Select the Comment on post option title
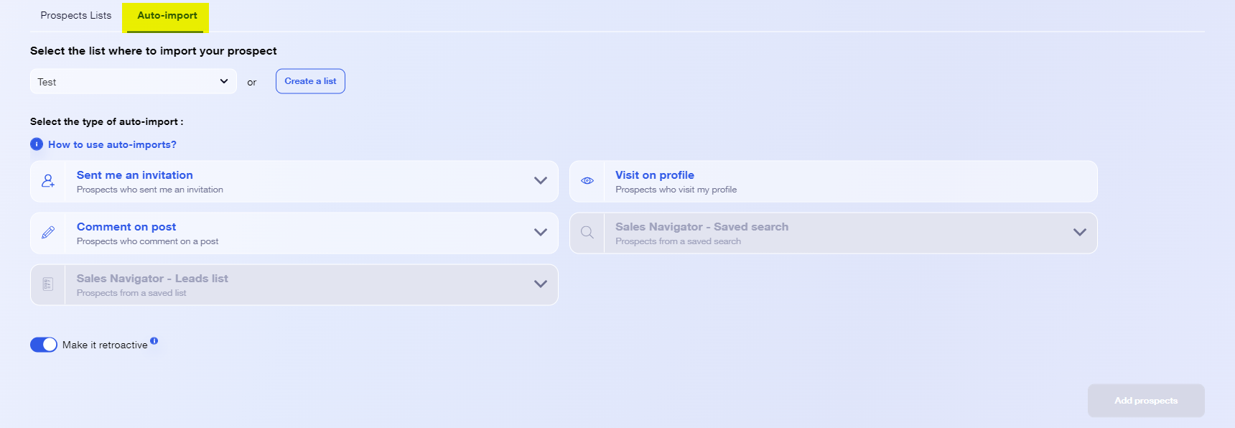Viewport: 1235px width, 428px height. (126, 227)
